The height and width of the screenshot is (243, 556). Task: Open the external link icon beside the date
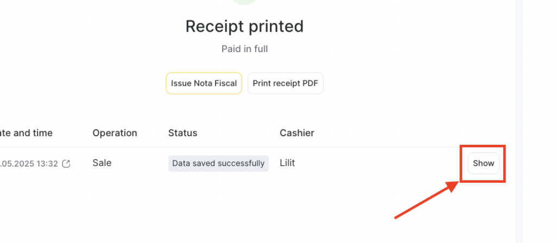point(66,164)
